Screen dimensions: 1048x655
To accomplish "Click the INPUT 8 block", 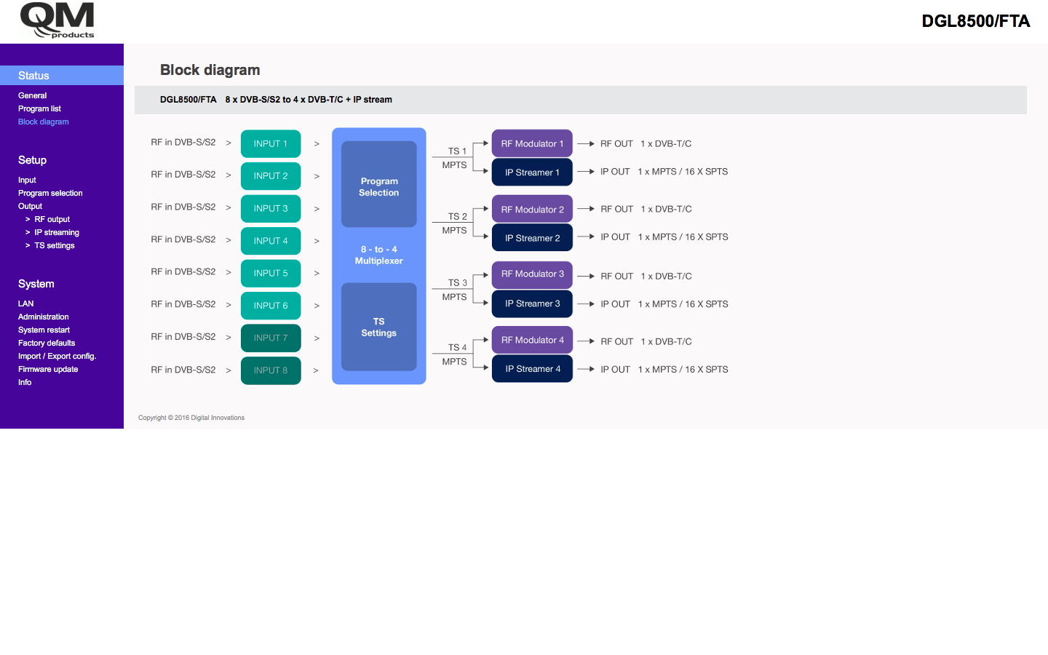I will coord(271,370).
